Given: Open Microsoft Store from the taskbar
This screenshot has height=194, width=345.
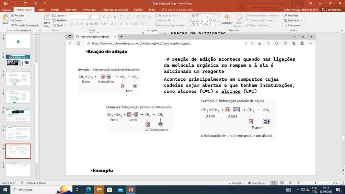Looking at the screenshot, I should pos(110,190).
